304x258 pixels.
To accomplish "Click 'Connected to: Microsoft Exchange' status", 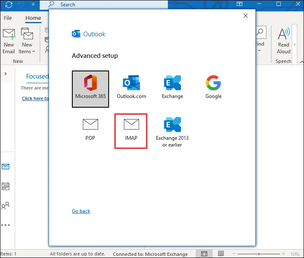I will 150,254.
